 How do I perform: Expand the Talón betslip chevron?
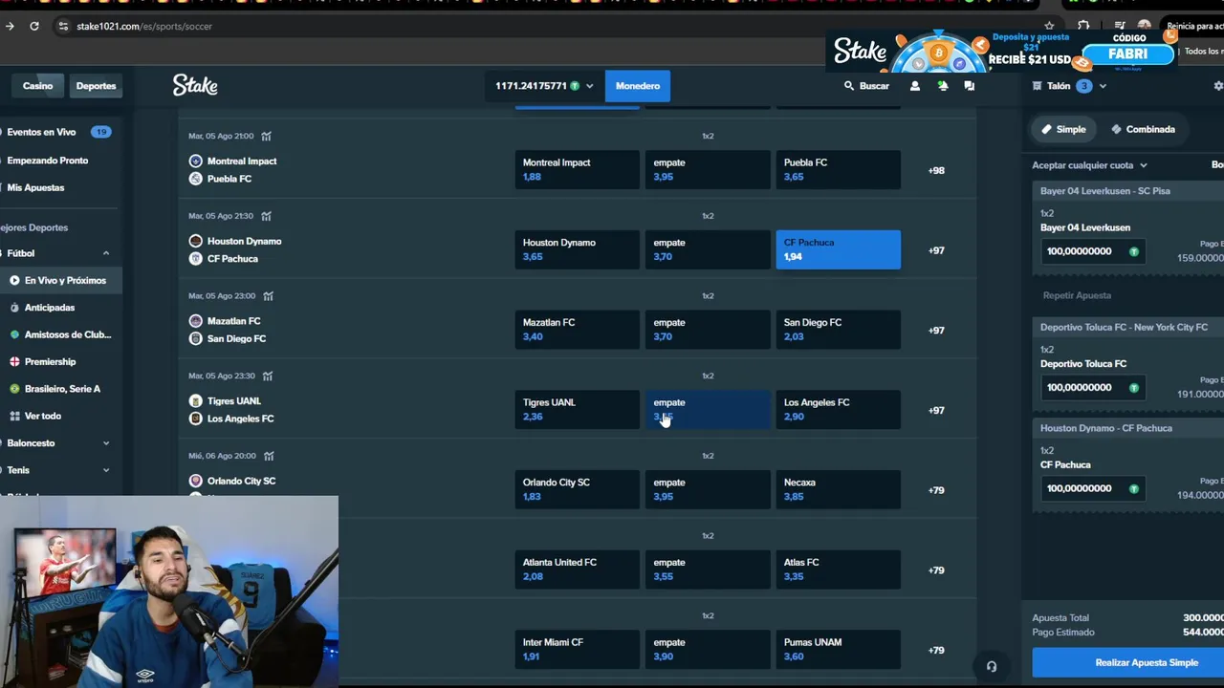1103,86
